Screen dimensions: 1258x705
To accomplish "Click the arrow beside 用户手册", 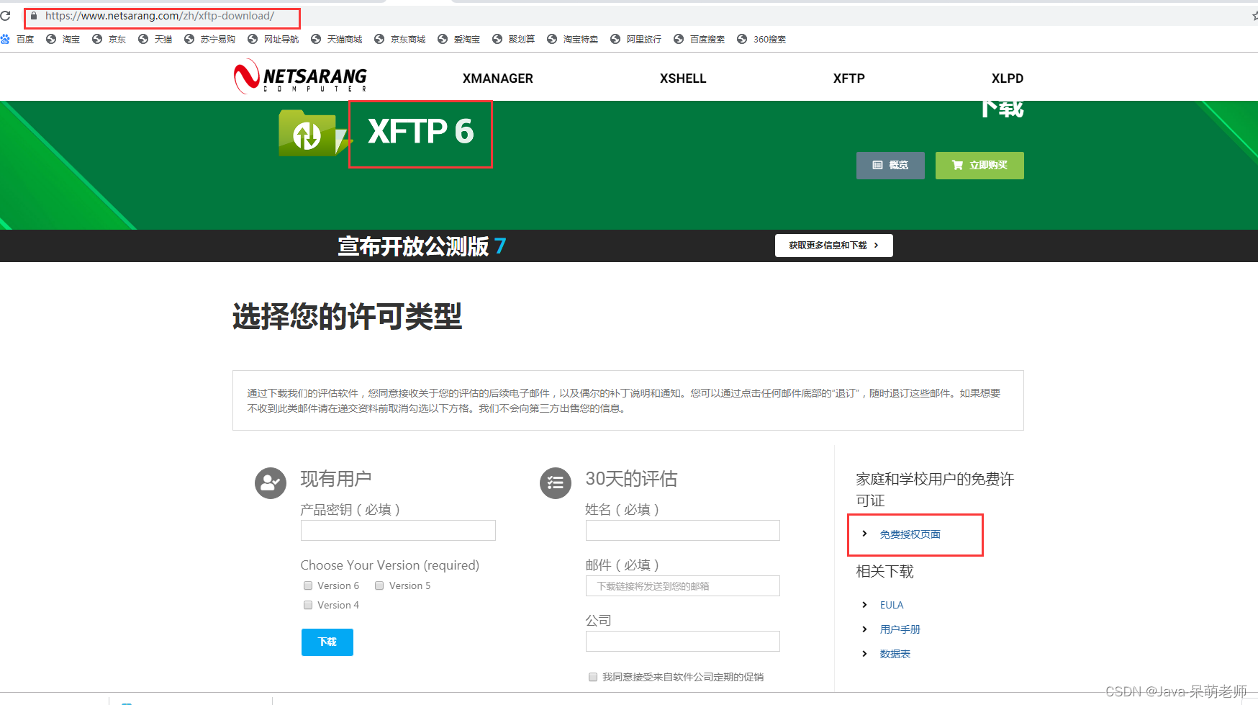I will pyautogui.click(x=864, y=629).
